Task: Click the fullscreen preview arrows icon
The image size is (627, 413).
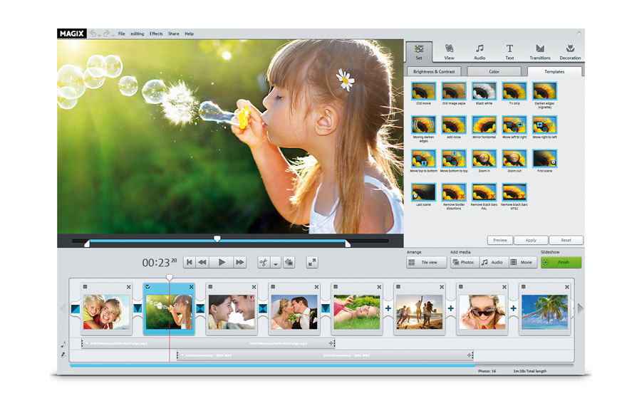Action: (x=312, y=262)
